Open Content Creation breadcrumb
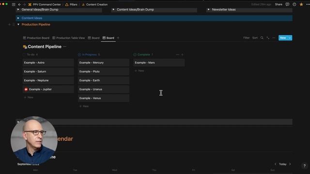 tap(95, 4)
